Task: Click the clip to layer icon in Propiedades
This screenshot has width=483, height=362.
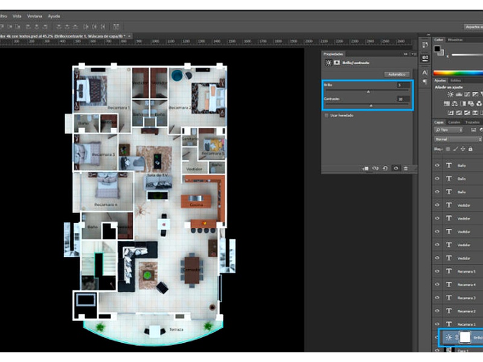Action: pyautogui.click(x=366, y=168)
